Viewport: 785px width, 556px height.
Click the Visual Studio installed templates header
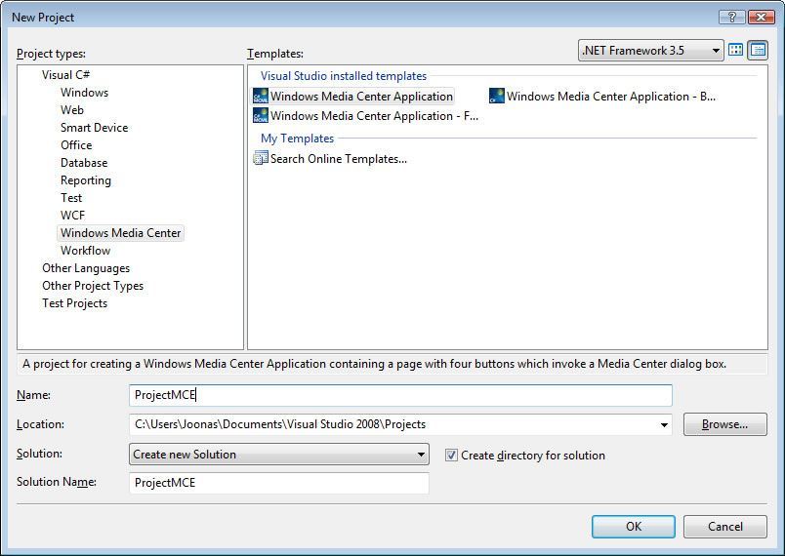click(x=344, y=76)
